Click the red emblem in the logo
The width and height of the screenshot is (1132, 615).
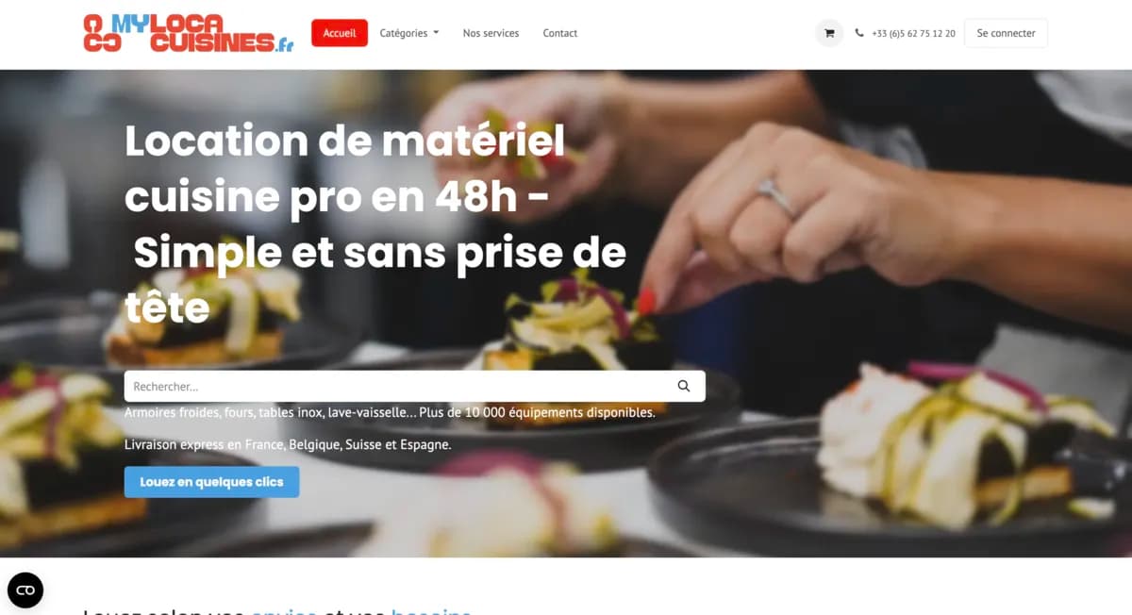pyautogui.click(x=101, y=33)
